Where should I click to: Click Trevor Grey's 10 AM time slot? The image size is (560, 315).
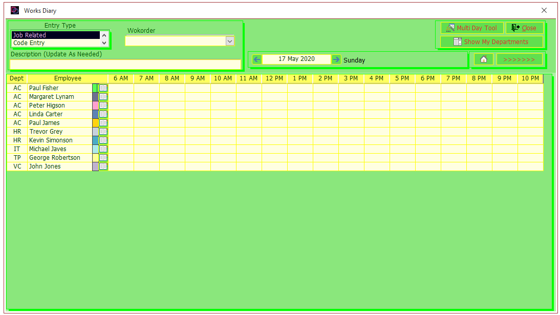pyautogui.click(x=223, y=132)
